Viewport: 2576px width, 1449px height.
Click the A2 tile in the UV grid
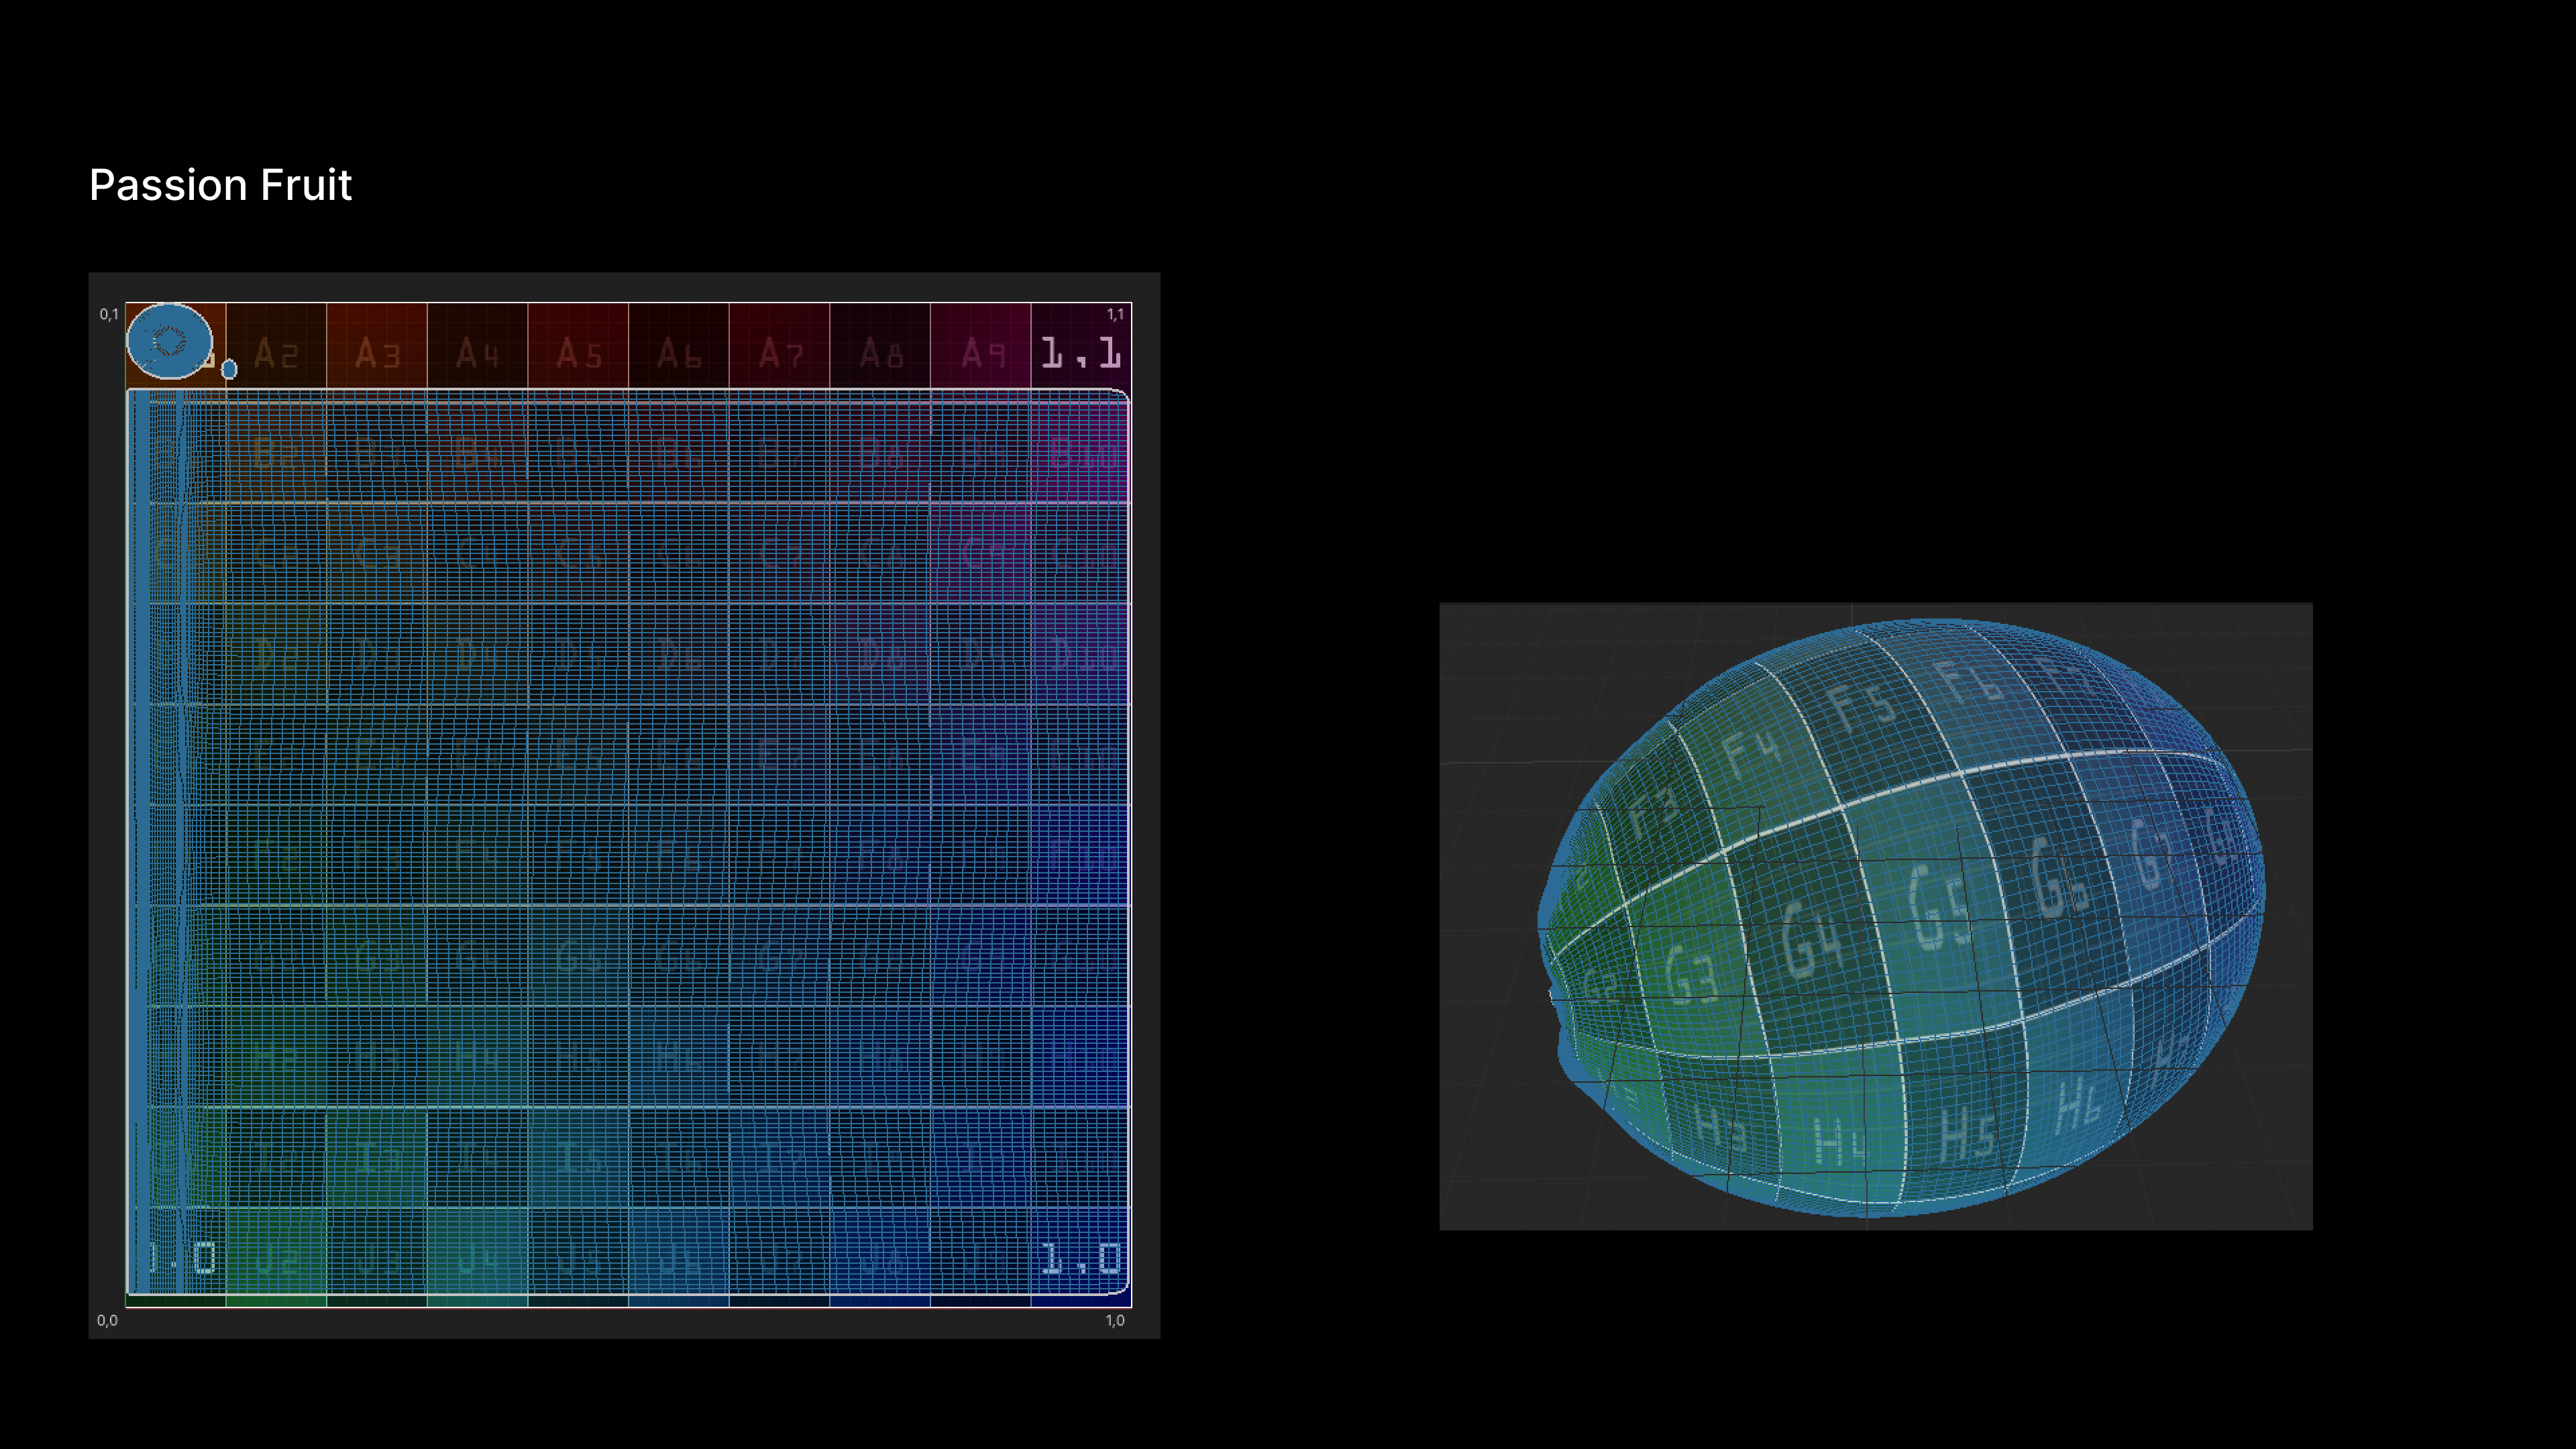pyautogui.click(x=276, y=352)
